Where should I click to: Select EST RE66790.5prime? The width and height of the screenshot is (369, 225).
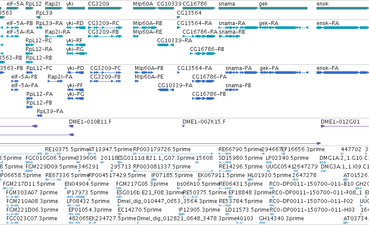(x=240, y=149)
